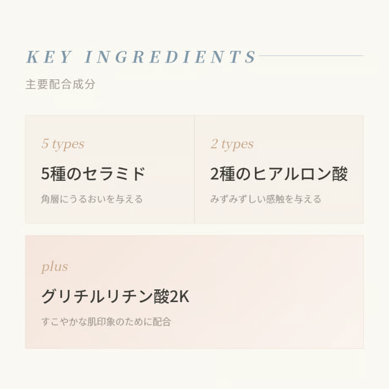This screenshot has width=389, height=389.
Task: Click the 角層にうるおいを与える description
Action: [92, 199]
